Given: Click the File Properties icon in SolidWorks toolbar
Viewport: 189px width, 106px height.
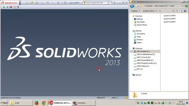Looking at the screenshot, I should pyautogui.click(x=62, y=3).
